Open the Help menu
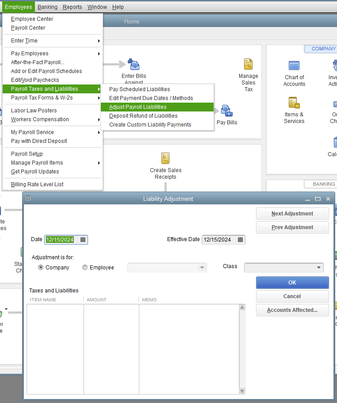This screenshot has width=337, height=403. pyautogui.click(x=118, y=7)
